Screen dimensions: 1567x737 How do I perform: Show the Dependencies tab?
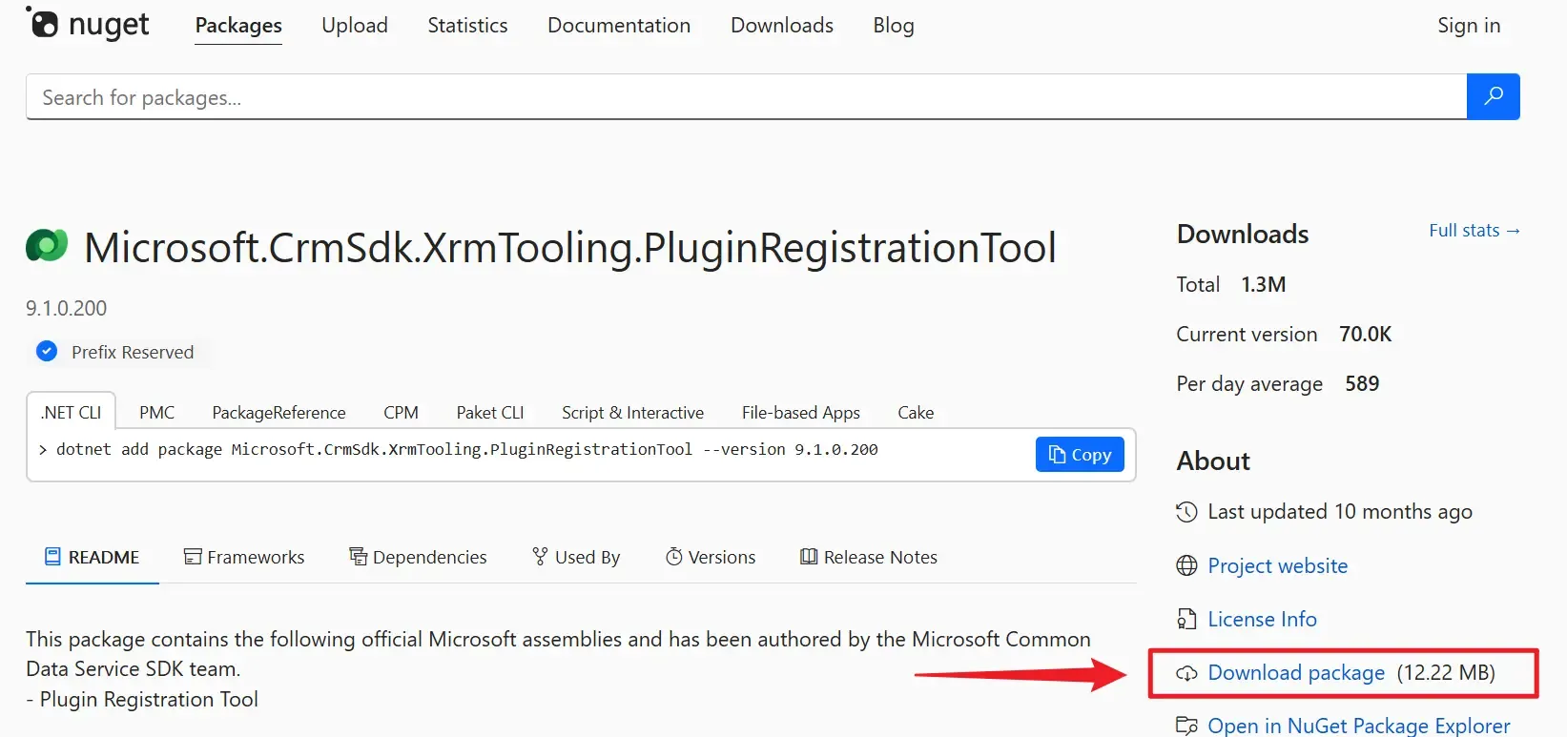point(419,558)
